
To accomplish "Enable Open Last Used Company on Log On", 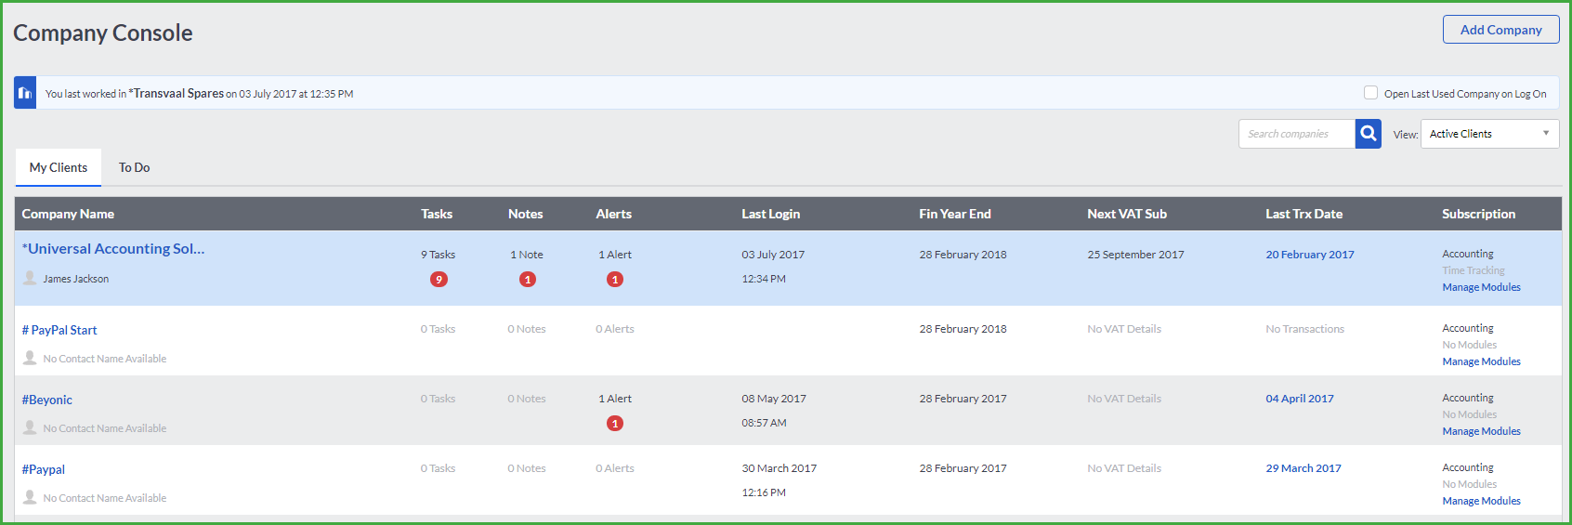I will pyautogui.click(x=1370, y=93).
